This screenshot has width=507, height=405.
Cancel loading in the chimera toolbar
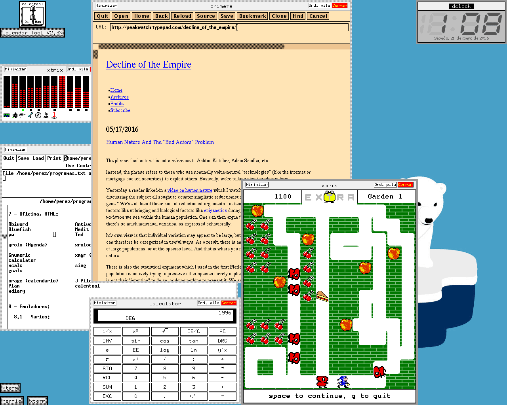[x=318, y=16]
